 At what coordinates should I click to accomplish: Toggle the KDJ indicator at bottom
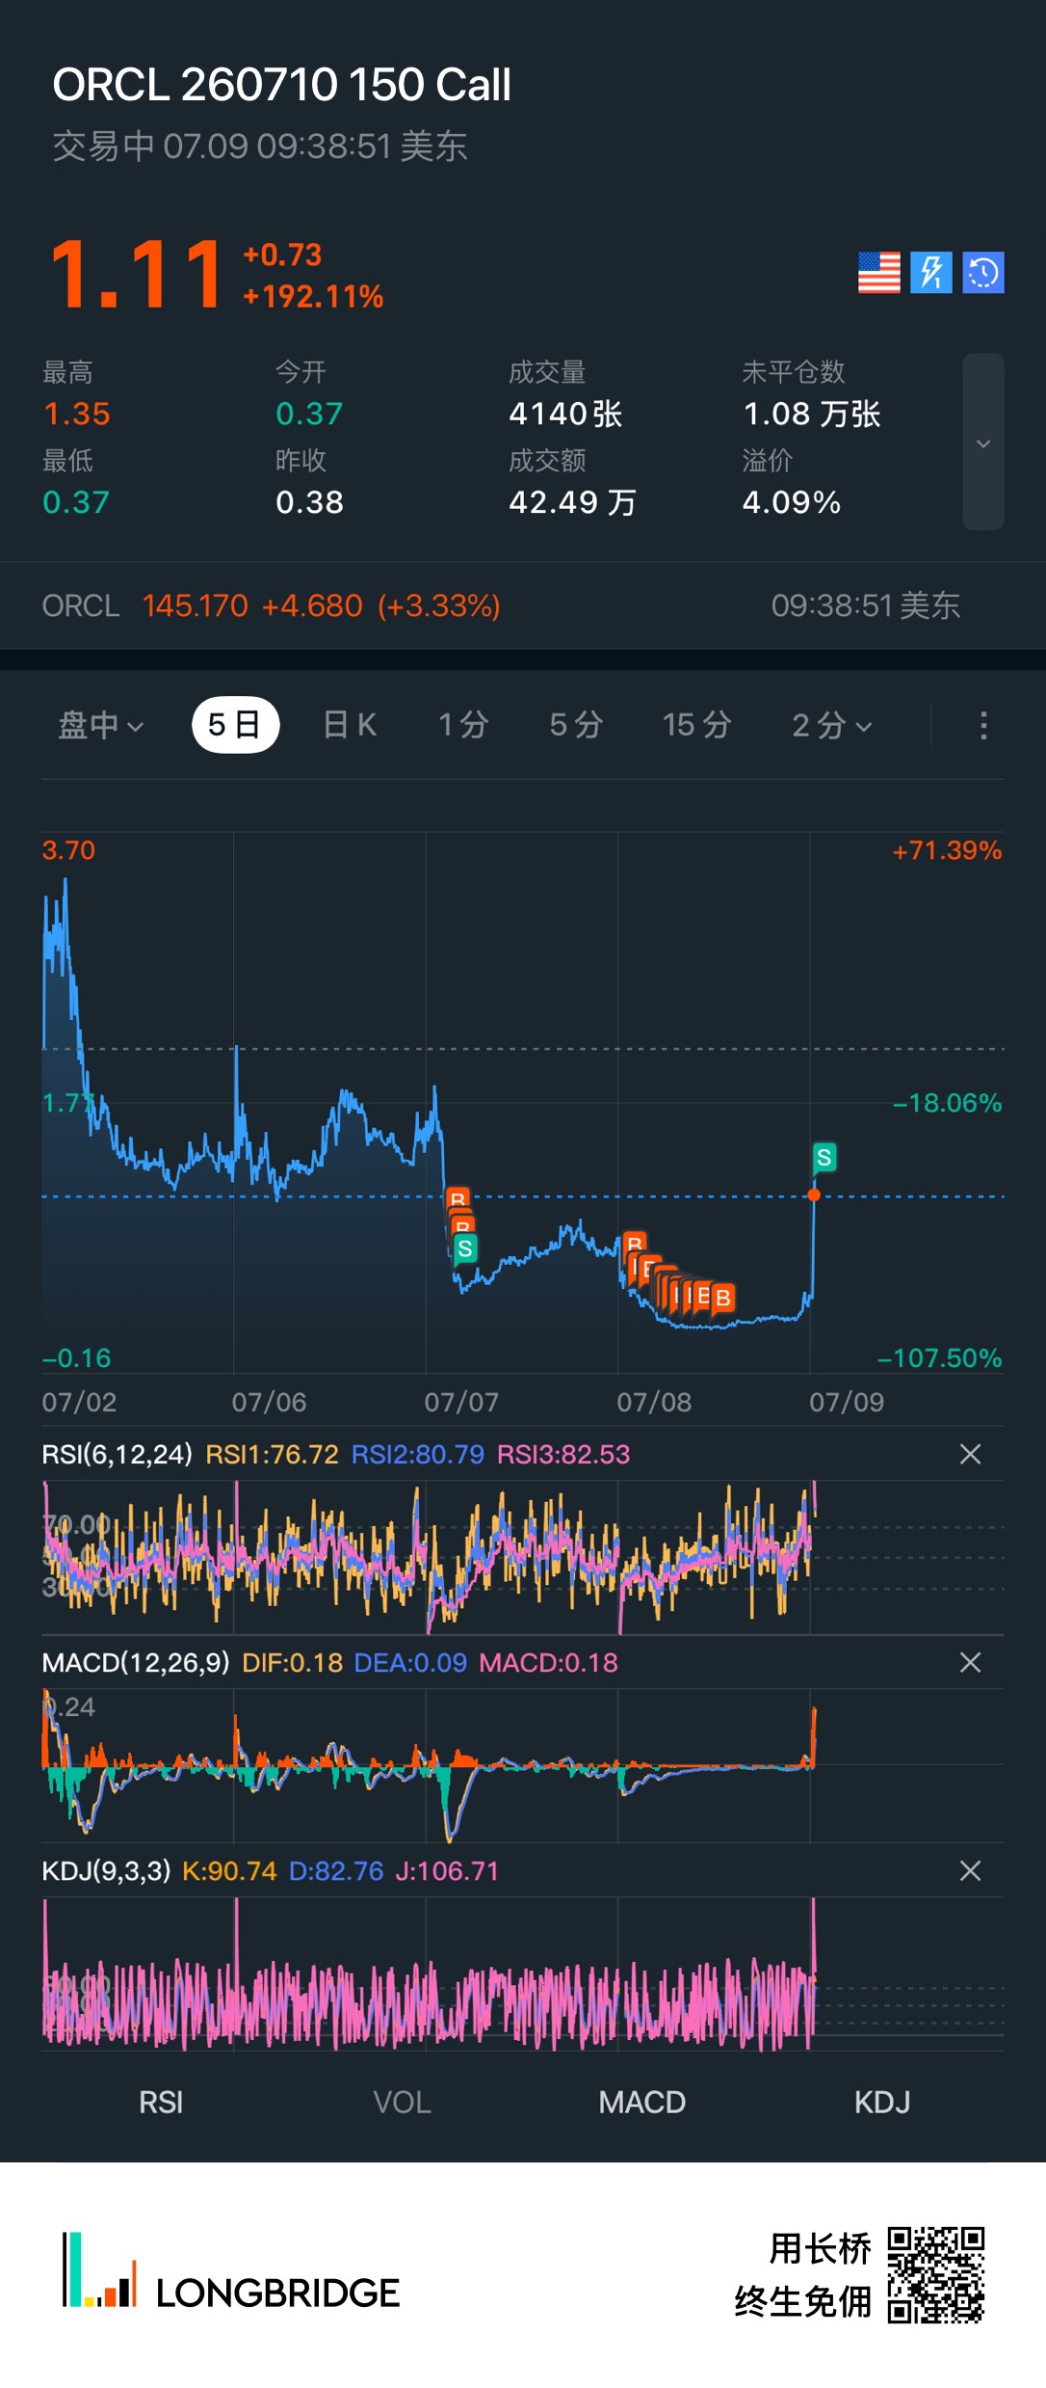(882, 2102)
